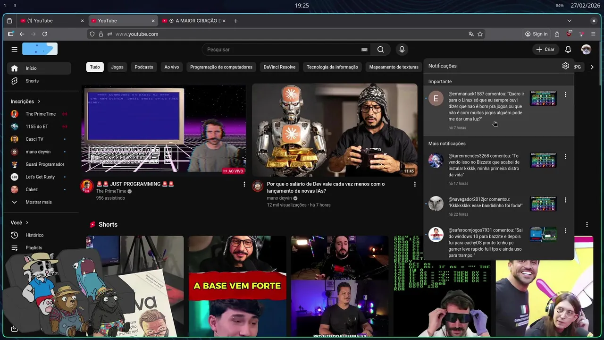Image resolution: width=604 pixels, height=340 pixels.
Task: Open more options for mano deyvin video
Action: click(x=415, y=184)
